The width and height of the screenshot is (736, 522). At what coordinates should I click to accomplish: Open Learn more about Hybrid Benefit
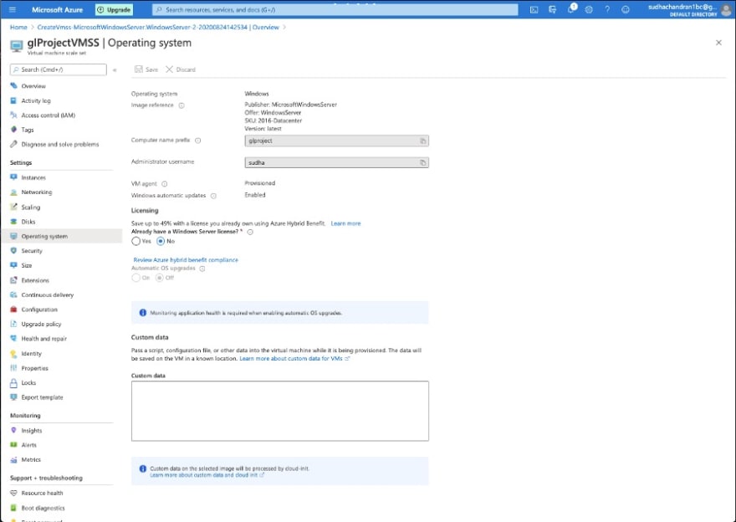[345, 223]
